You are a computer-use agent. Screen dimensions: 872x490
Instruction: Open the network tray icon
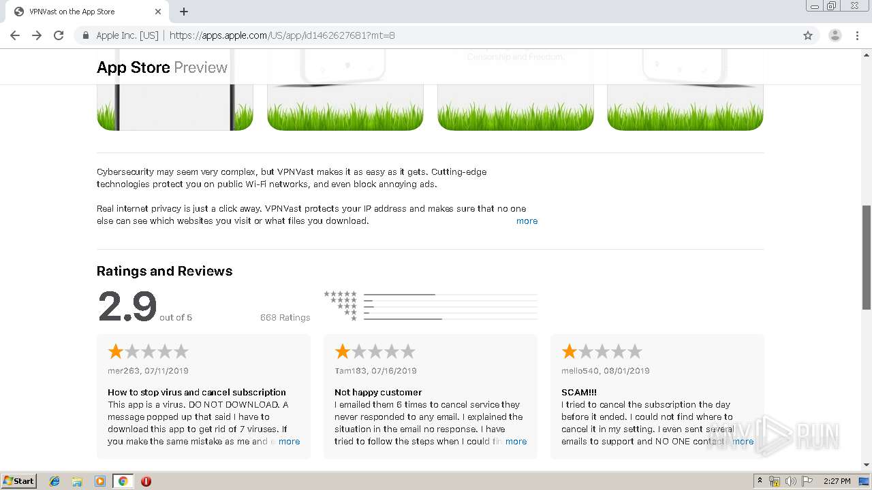775,481
